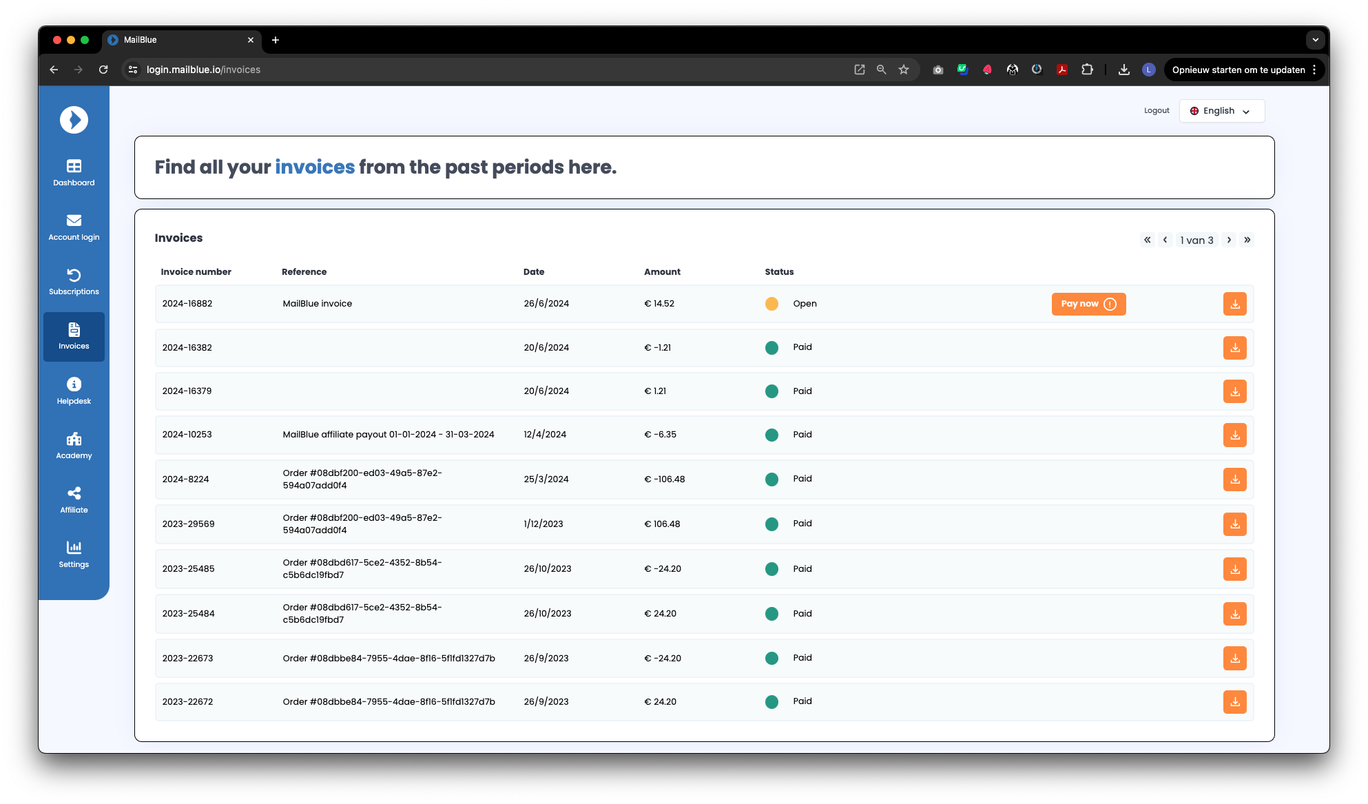The image size is (1368, 804).
Task: Download invoice 2024-16882
Action: (1234, 304)
